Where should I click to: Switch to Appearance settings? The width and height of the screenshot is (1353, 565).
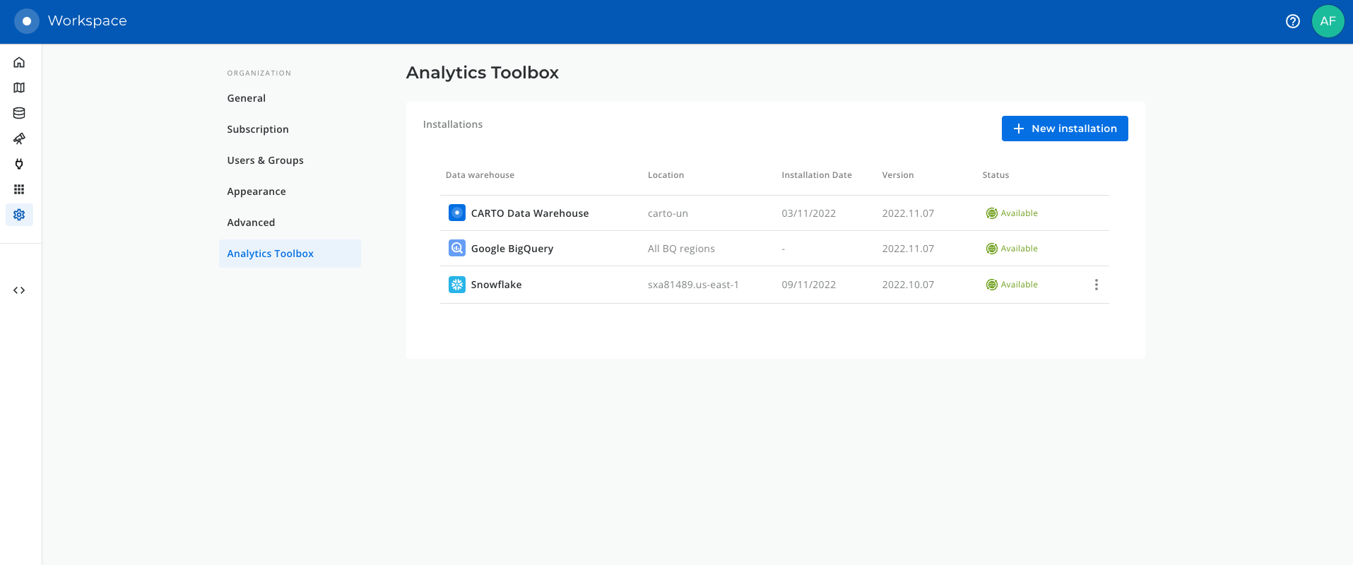click(256, 191)
